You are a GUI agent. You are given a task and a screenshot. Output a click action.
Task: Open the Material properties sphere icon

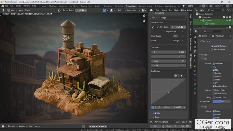(195, 93)
